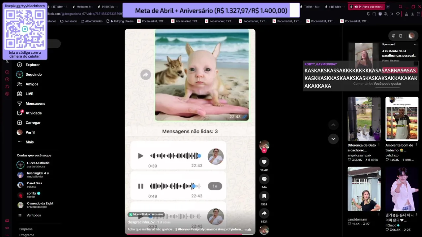Image resolution: width=422 pixels, height=237 pixels.
Task: Open settings gear in browser sidebar
Action: click(x=7, y=94)
